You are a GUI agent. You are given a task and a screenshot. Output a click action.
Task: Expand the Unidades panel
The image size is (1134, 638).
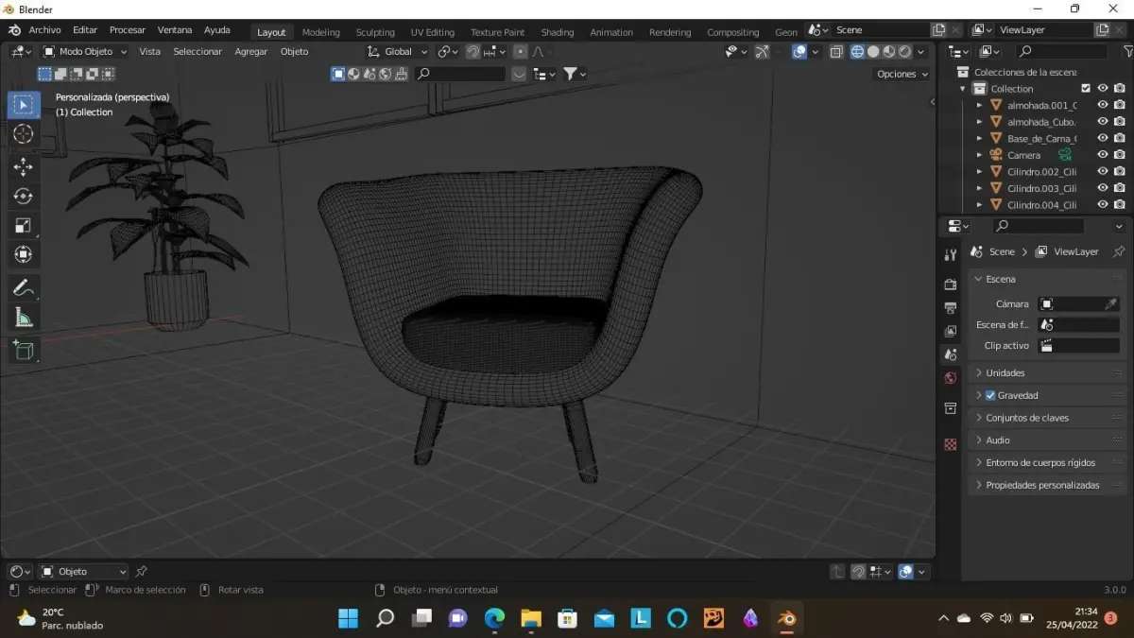point(1047,372)
